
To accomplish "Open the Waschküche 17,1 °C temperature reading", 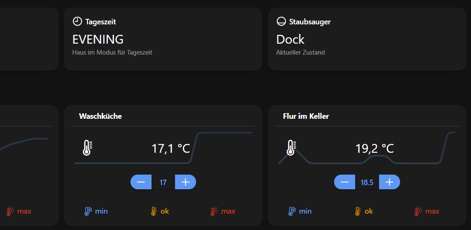I will [170, 148].
